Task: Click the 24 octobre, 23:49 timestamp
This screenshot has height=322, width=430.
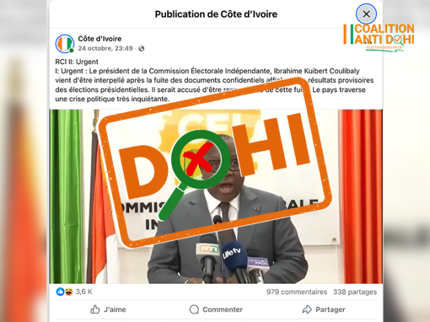Action: pyautogui.click(x=105, y=48)
